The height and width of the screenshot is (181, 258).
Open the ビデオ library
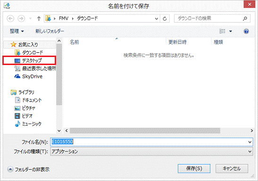(24, 116)
